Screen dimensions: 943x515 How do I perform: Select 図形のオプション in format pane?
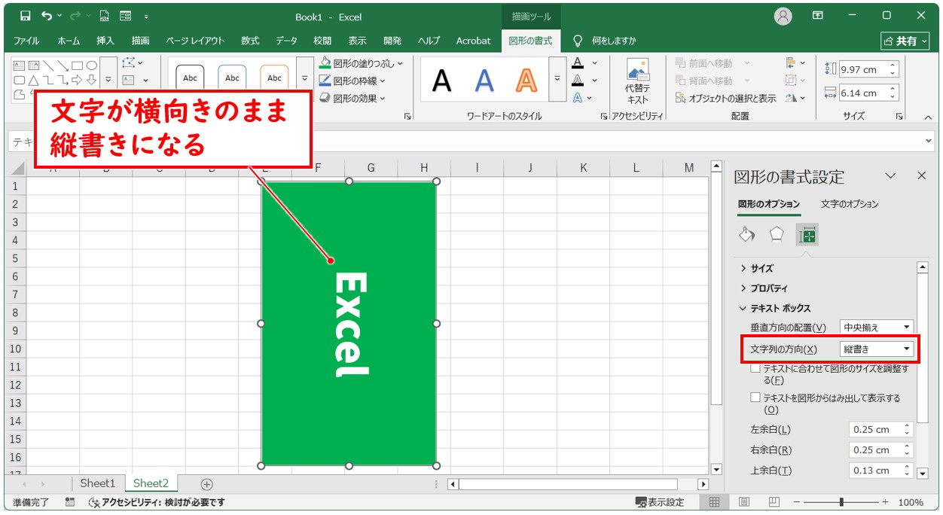pyautogui.click(x=768, y=204)
